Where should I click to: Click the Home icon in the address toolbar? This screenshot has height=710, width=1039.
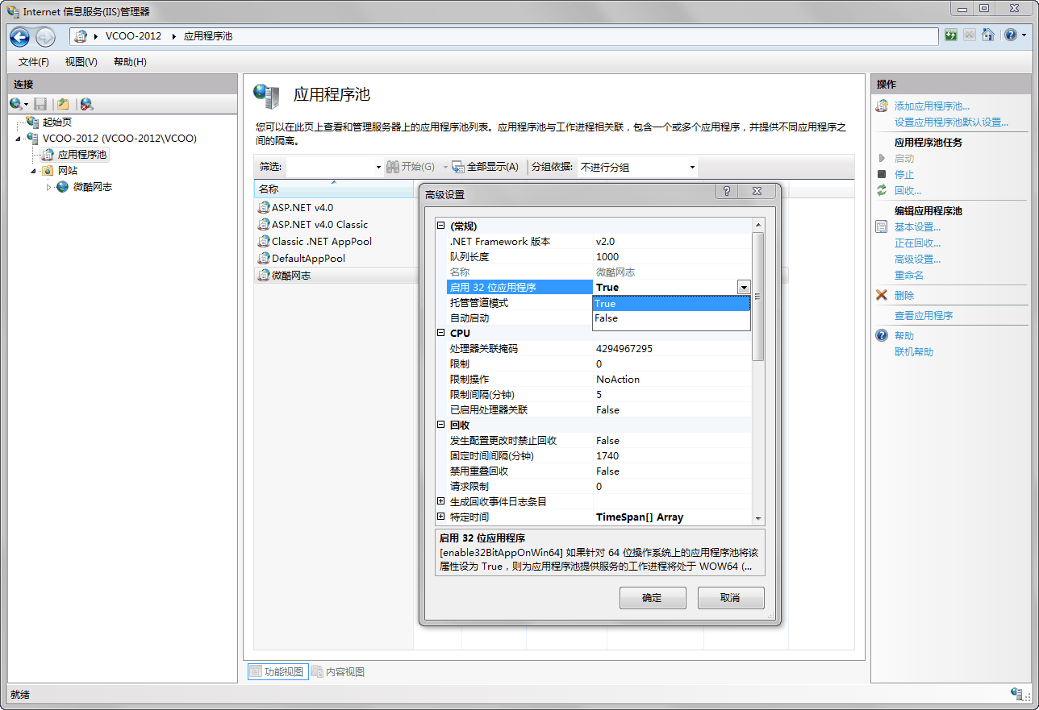[988, 35]
